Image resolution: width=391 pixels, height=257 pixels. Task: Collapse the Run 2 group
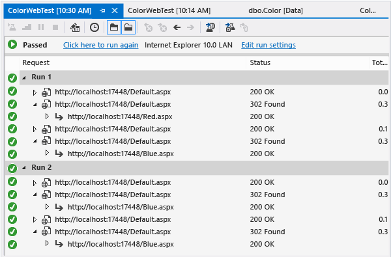pos(24,168)
